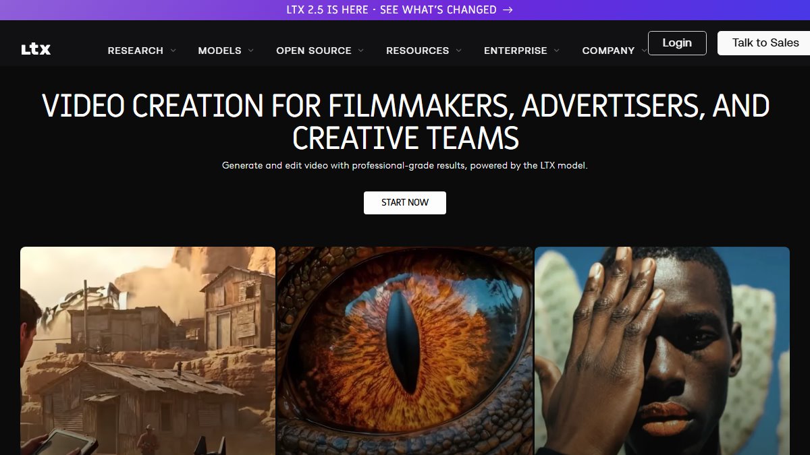Open the 'See what's changed' banner link
Screen dimensions: 810x455
(x=400, y=10)
